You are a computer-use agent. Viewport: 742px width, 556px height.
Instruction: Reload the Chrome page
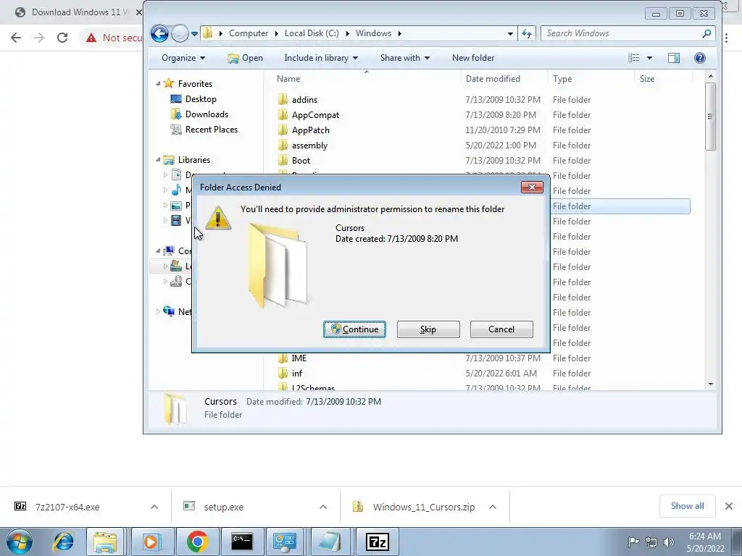pos(62,38)
